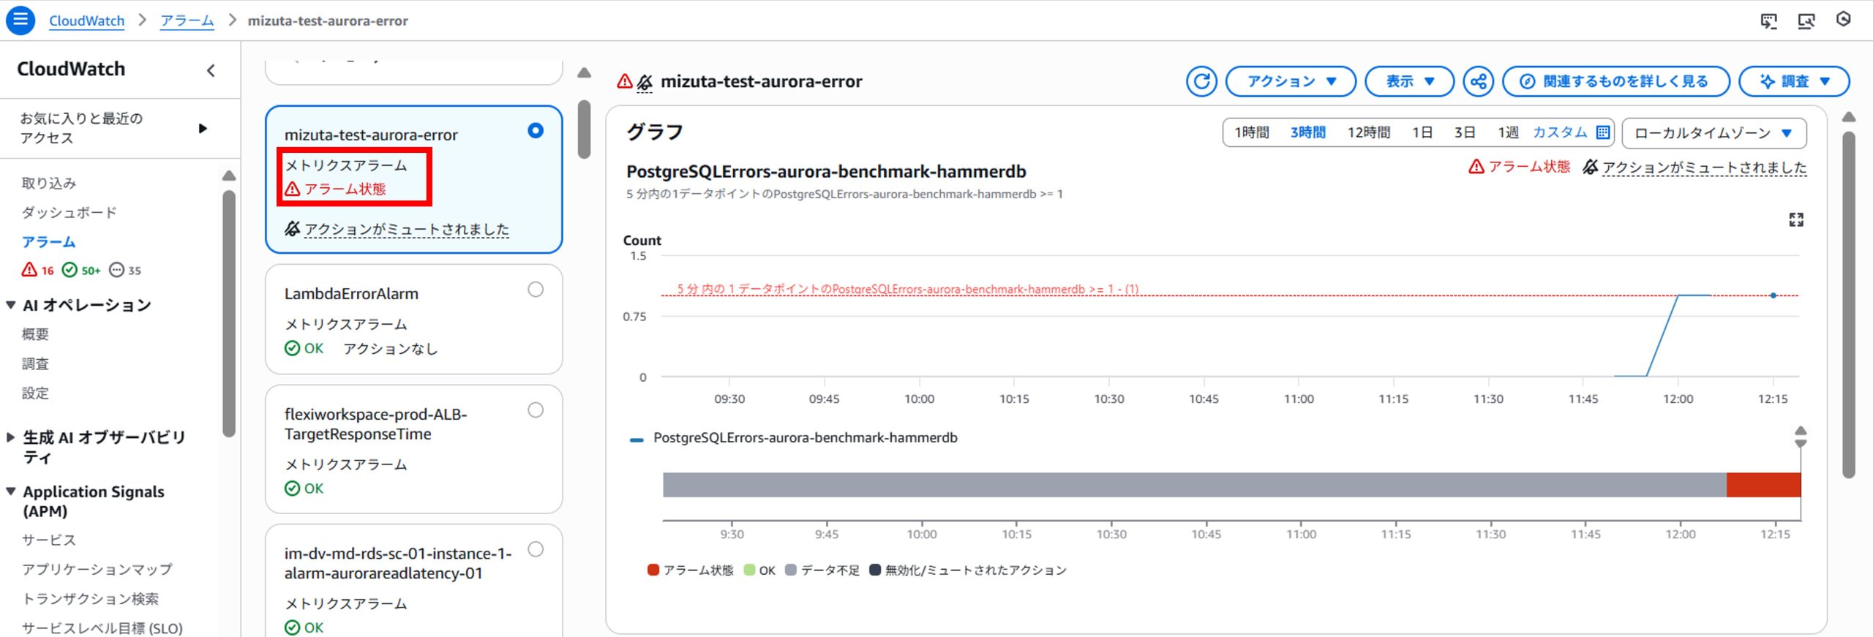
Task: Click the アラーム breadcrumb link
Action: (x=187, y=20)
